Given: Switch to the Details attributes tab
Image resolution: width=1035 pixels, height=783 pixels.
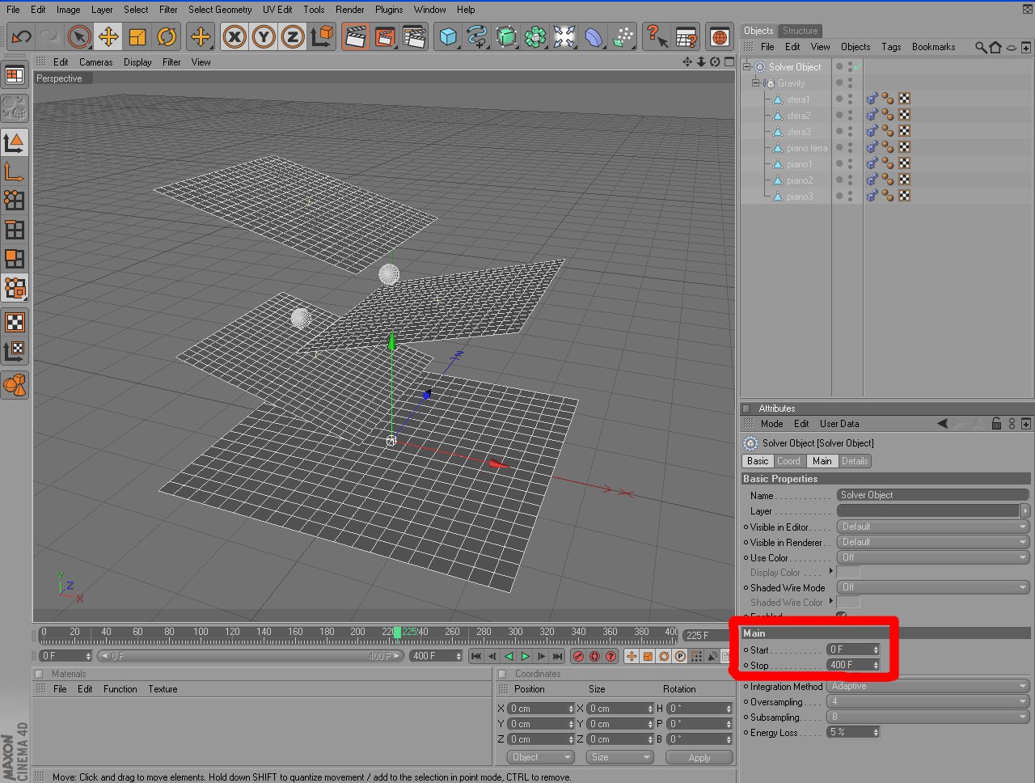Looking at the screenshot, I should [x=854, y=461].
